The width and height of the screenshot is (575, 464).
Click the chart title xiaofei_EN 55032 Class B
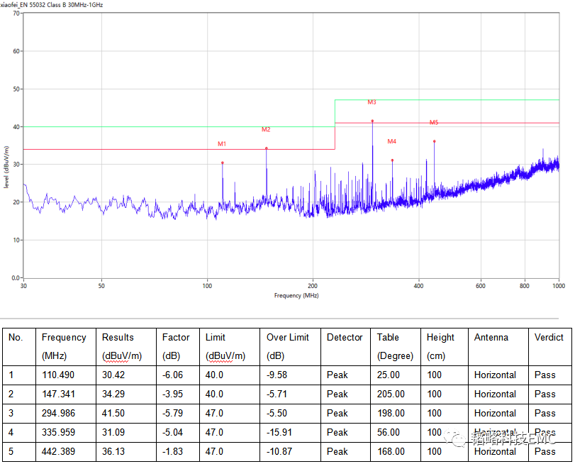click(51, 5)
